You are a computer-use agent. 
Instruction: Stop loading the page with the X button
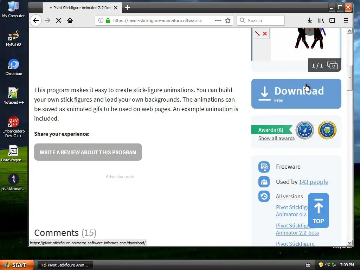(x=59, y=20)
